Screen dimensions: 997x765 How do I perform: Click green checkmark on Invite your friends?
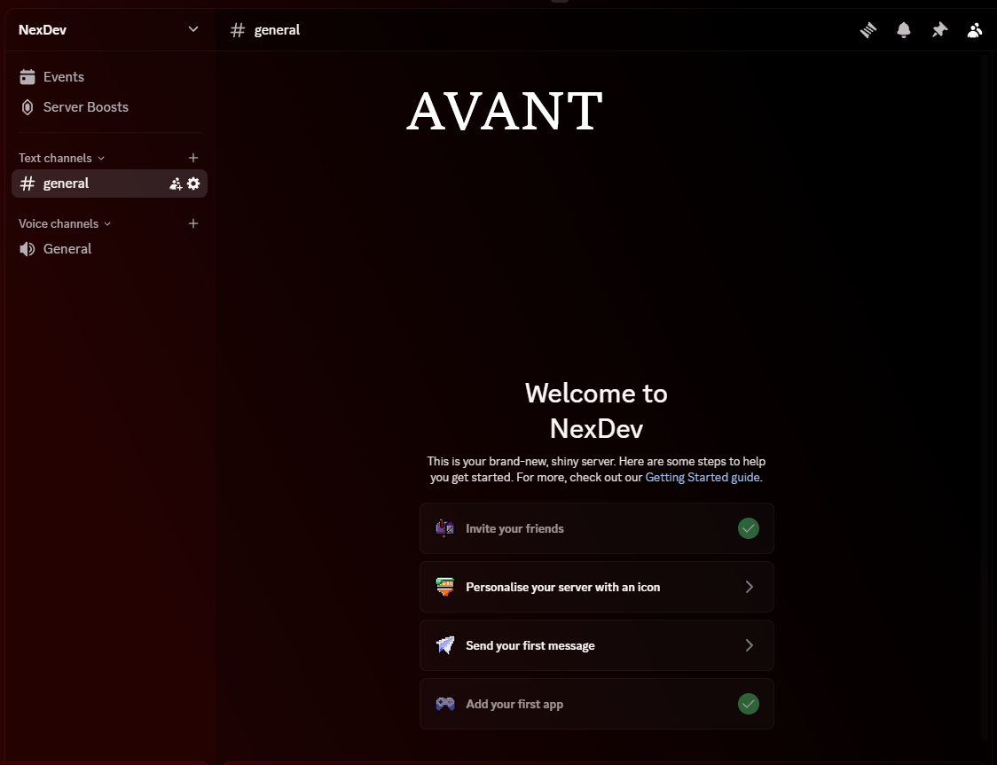749,528
